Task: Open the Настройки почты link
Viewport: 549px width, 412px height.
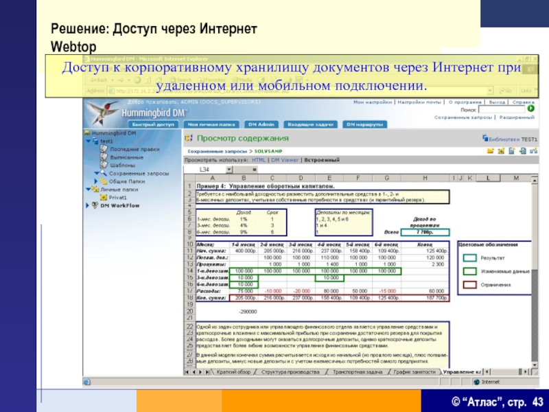Action: 419,102
